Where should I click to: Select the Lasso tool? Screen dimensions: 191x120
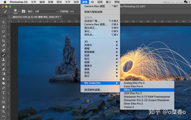pyautogui.click(x=3, y=31)
